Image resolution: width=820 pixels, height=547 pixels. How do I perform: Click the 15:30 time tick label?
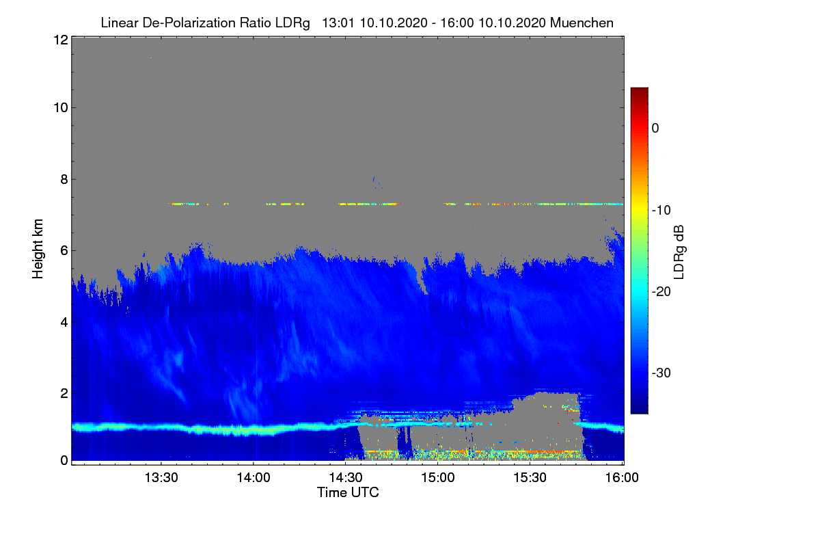(530, 478)
